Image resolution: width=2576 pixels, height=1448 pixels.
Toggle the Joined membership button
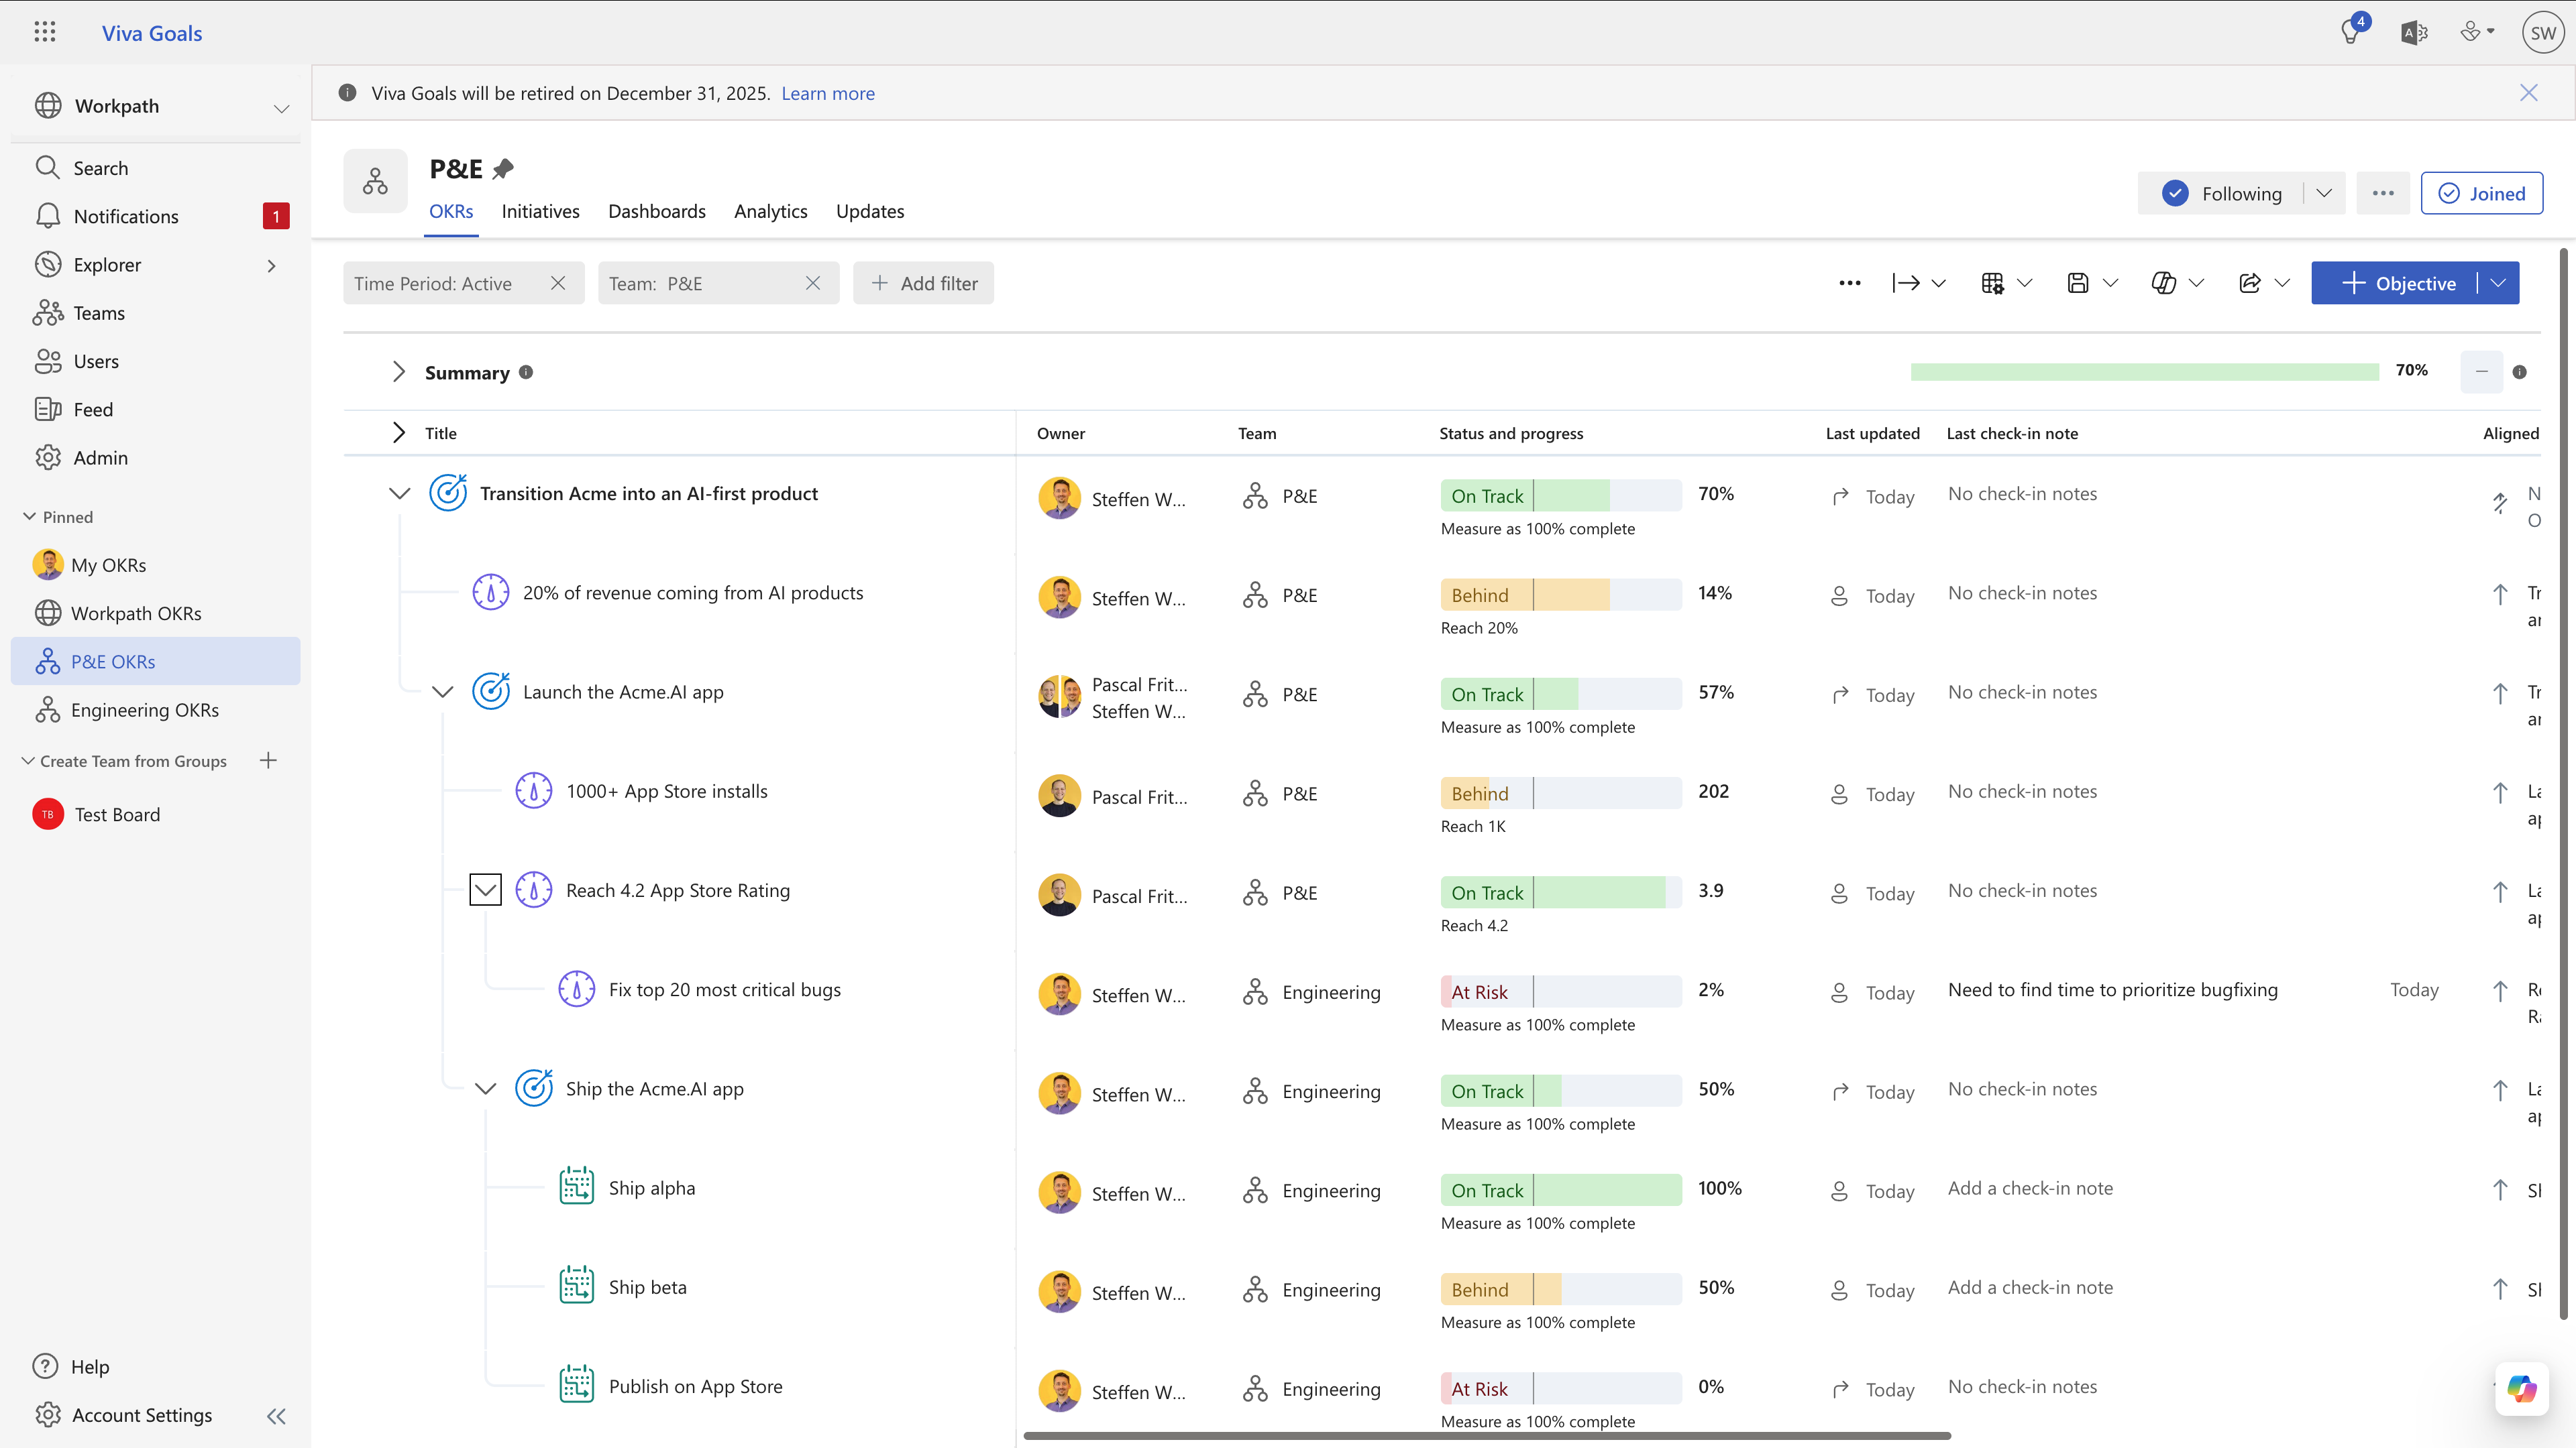point(2482,193)
